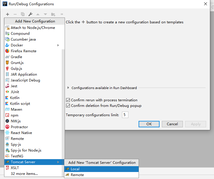The image size is (214, 179).
Task: Click the Create New Folder icon
Action: (x=53, y=14)
